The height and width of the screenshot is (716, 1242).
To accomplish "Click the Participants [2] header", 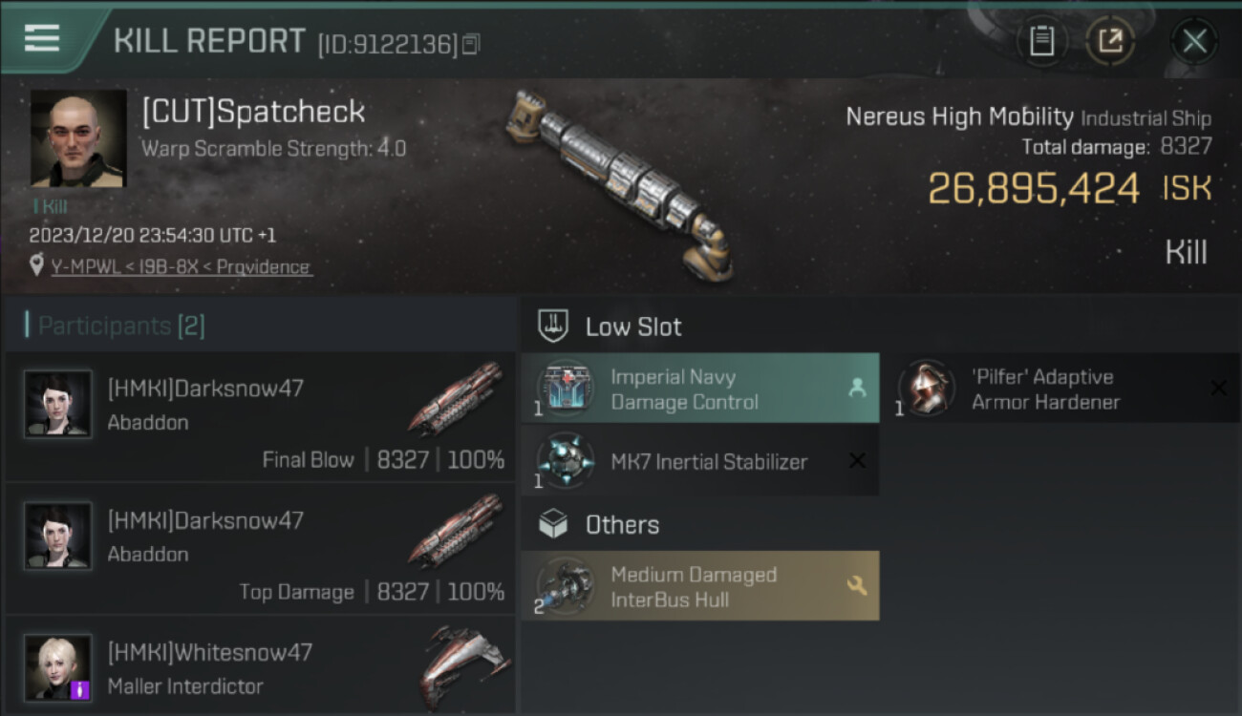I will tap(121, 326).
